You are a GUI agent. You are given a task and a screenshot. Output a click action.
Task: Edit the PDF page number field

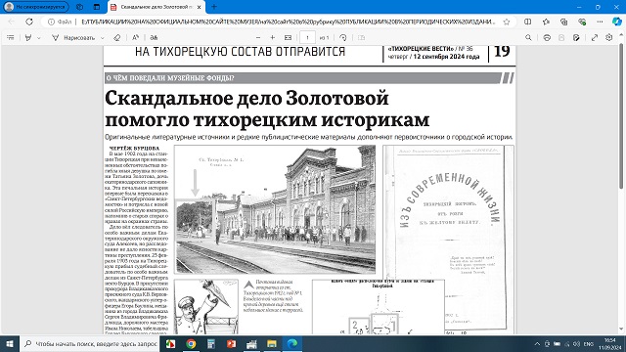(307, 37)
